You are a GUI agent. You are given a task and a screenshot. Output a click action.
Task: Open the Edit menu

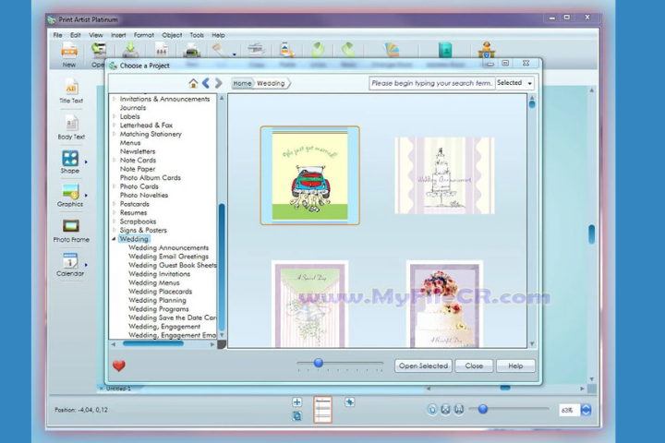pyautogui.click(x=76, y=35)
